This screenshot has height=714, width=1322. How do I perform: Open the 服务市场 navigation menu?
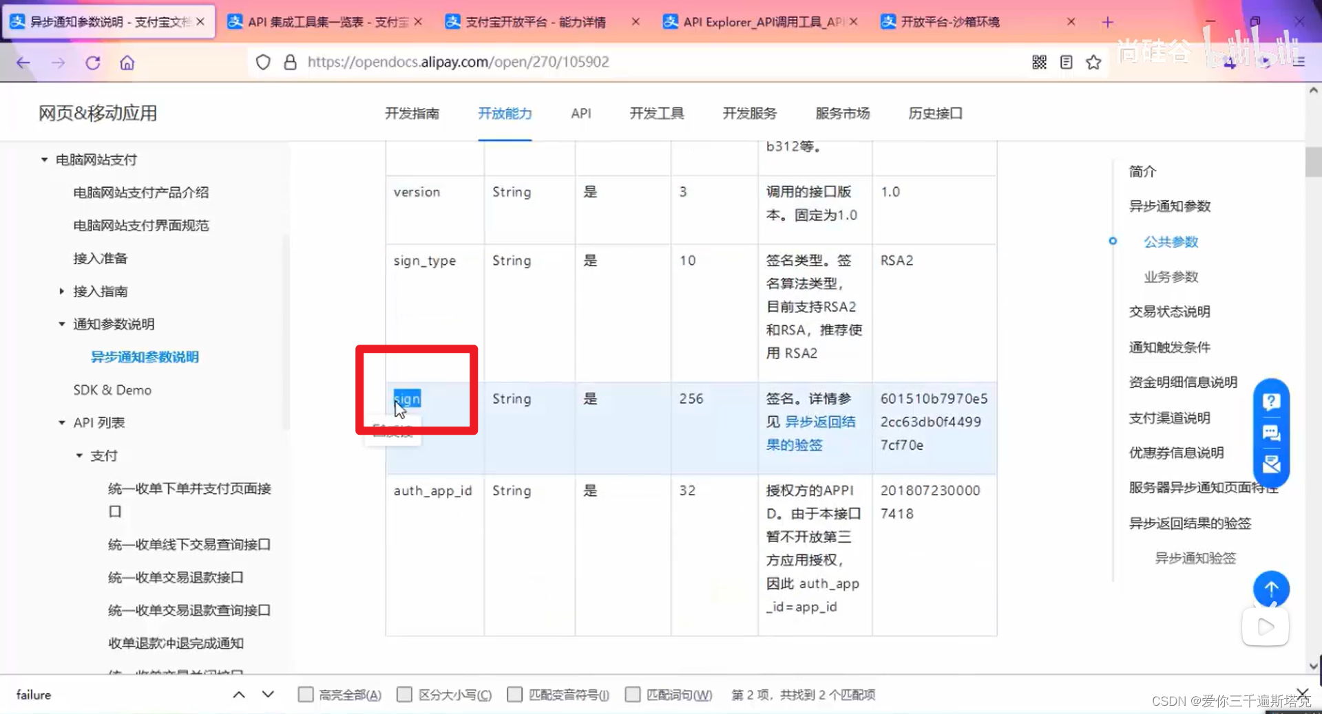842,113
